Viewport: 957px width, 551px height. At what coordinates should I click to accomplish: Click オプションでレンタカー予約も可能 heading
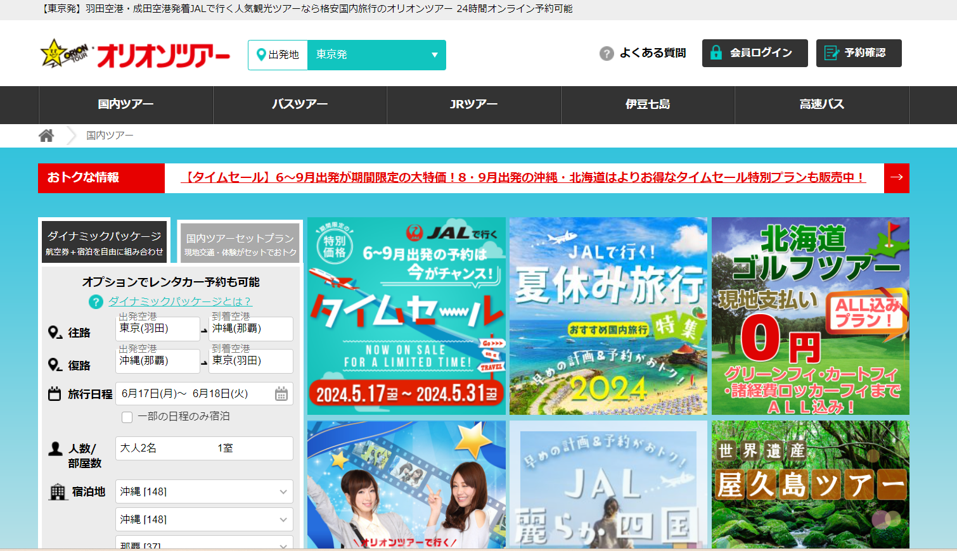pyautogui.click(x=171, y=282)
